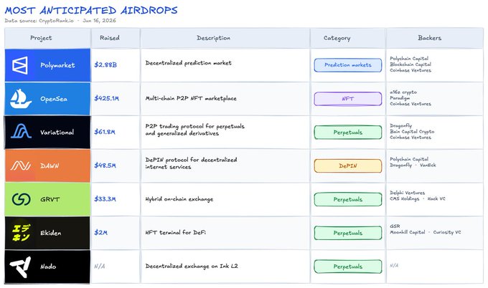
Task: Select the DePIN category badge
Action: coord(348,166)
